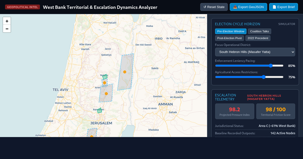Click the GEOPOLITICAL INTEL badge

pos(22,7)
